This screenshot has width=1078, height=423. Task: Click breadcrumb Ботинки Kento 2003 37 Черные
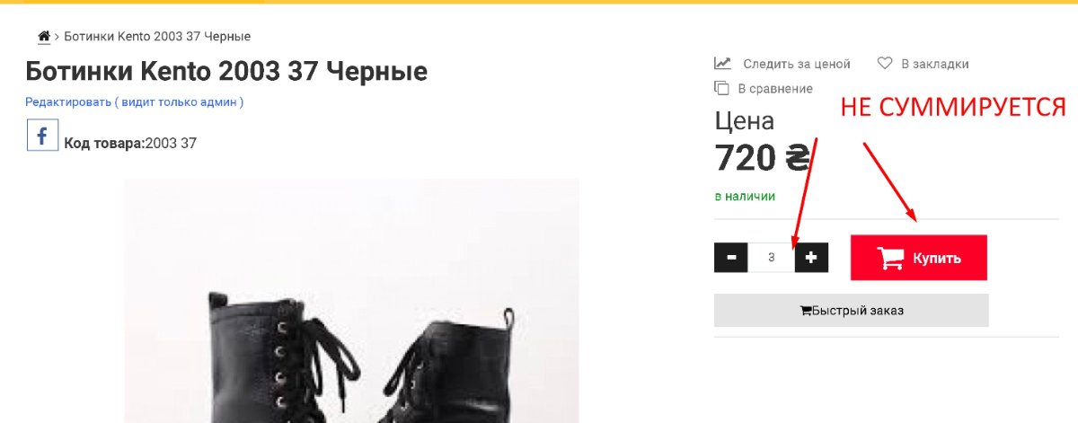(157, 37)
